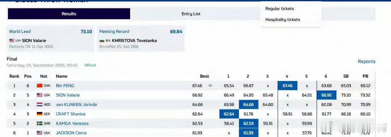391x137 pixels.
Task: Open van KLINKEN Jorinde profile link
Action: tap(76, 104)
